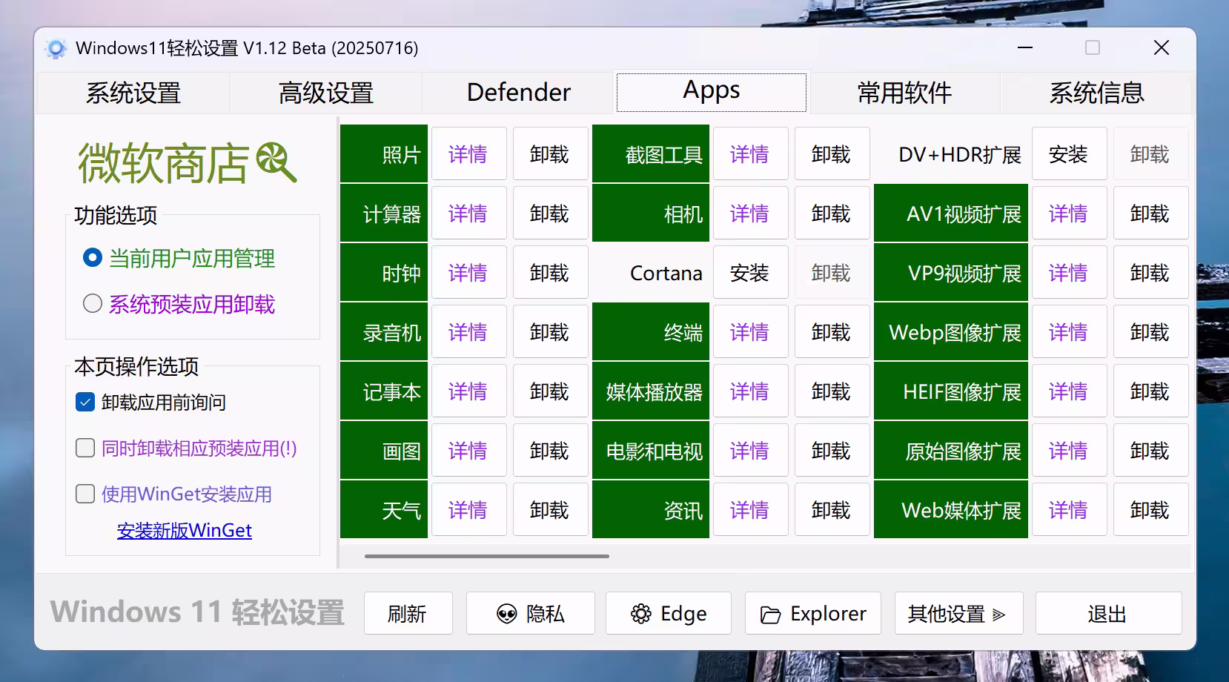This screenshot has width=1229, height=682.
Task: Enable 同时卸载相应预装应用 checkbox
Action: pos(85,448)
